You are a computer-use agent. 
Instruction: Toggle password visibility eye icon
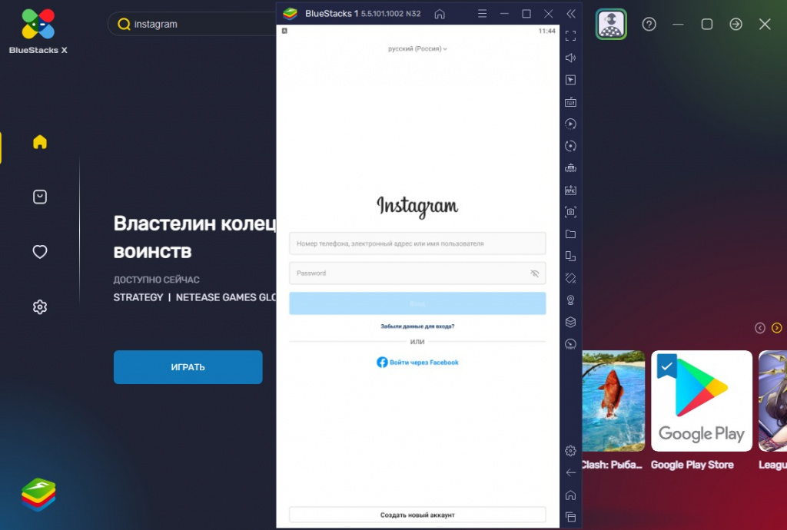pyautogui.click(x=535, y=273)
